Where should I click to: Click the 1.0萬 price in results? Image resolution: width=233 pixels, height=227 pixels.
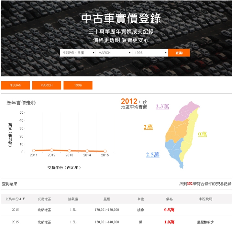point(169,222)
